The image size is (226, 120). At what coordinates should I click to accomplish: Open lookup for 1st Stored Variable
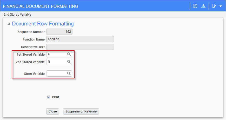coord(69,54)
